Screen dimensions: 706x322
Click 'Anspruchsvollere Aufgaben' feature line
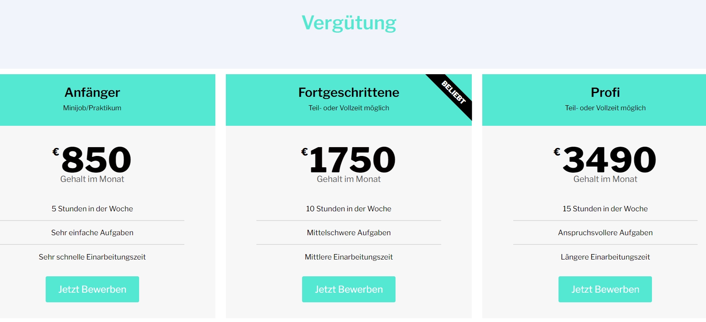(x=605, y=233)
